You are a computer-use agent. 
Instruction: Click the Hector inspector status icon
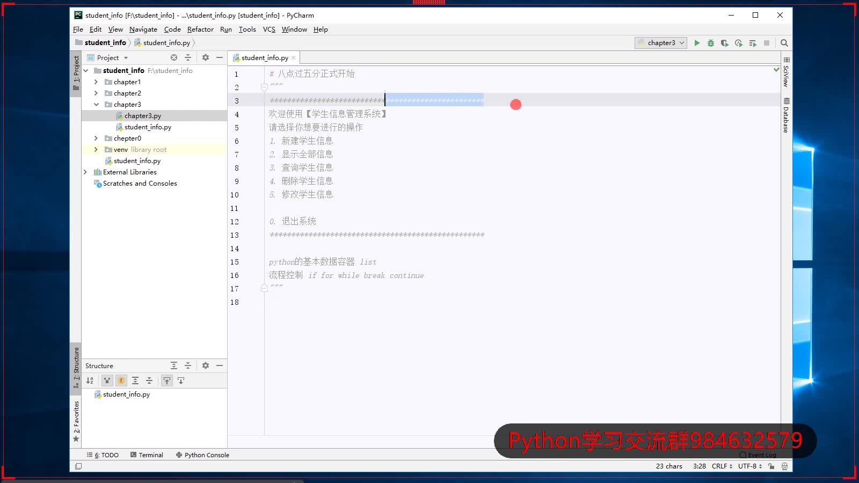point(785,466)
